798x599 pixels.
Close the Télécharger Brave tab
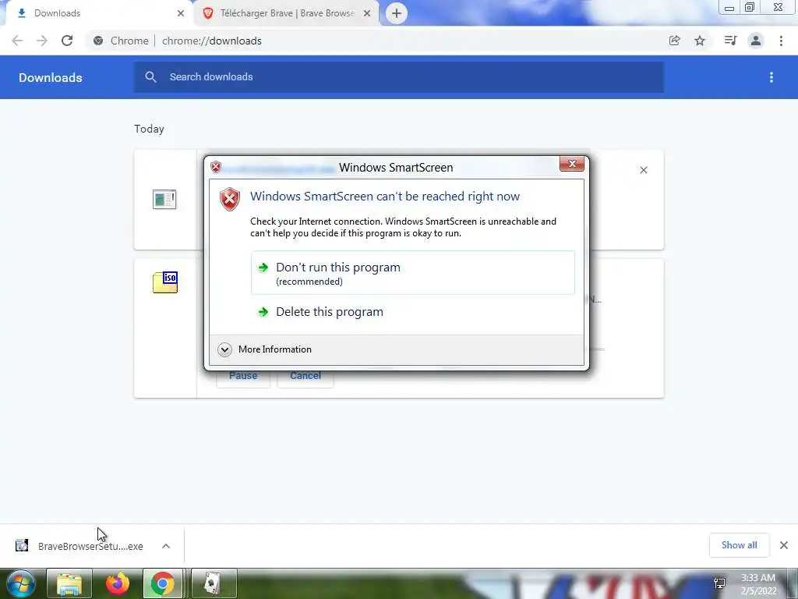click(x=367, y=13)
